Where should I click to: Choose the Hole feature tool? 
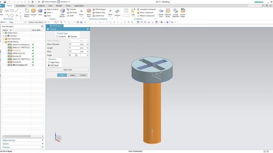(x=40, y=12)
